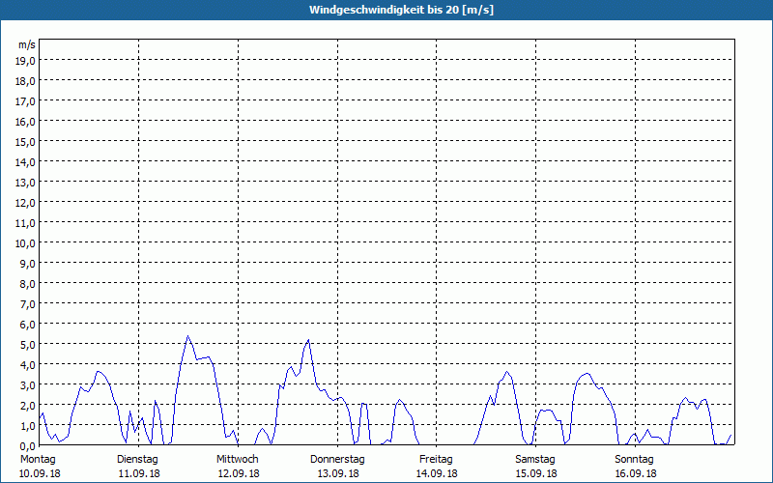Click the Mittwoch wind peak near 5 m/s
This screenshot has width=773, height=483.
[308, 340]
